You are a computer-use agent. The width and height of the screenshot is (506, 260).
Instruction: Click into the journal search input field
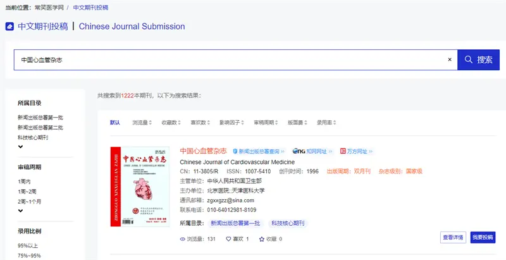[228, 59]
